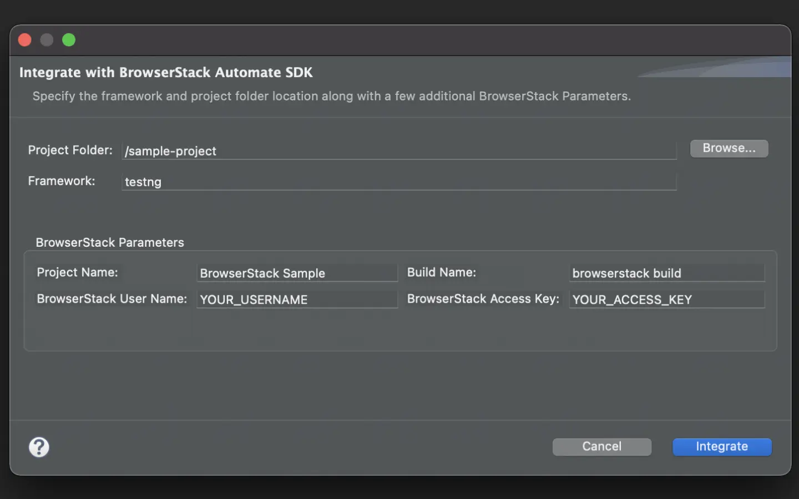Select the Build Name text field
799x499 pixels.
[x=666, y=273]
